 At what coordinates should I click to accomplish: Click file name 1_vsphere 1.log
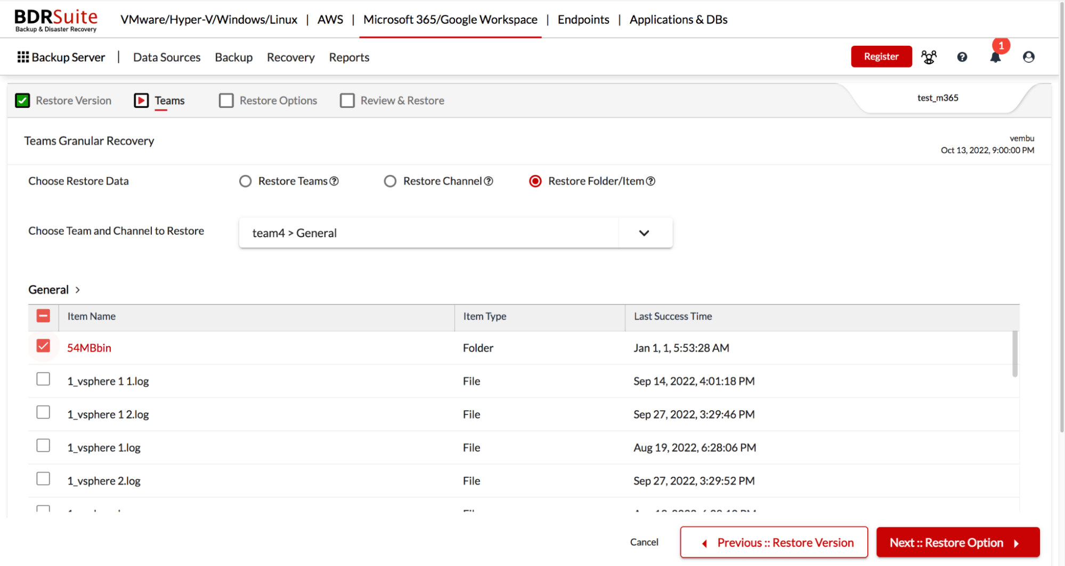tap(104, 448)
